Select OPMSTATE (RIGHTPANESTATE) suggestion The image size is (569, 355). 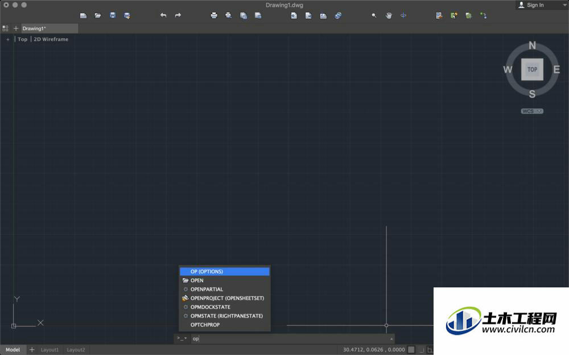click(x=225, y=316)
